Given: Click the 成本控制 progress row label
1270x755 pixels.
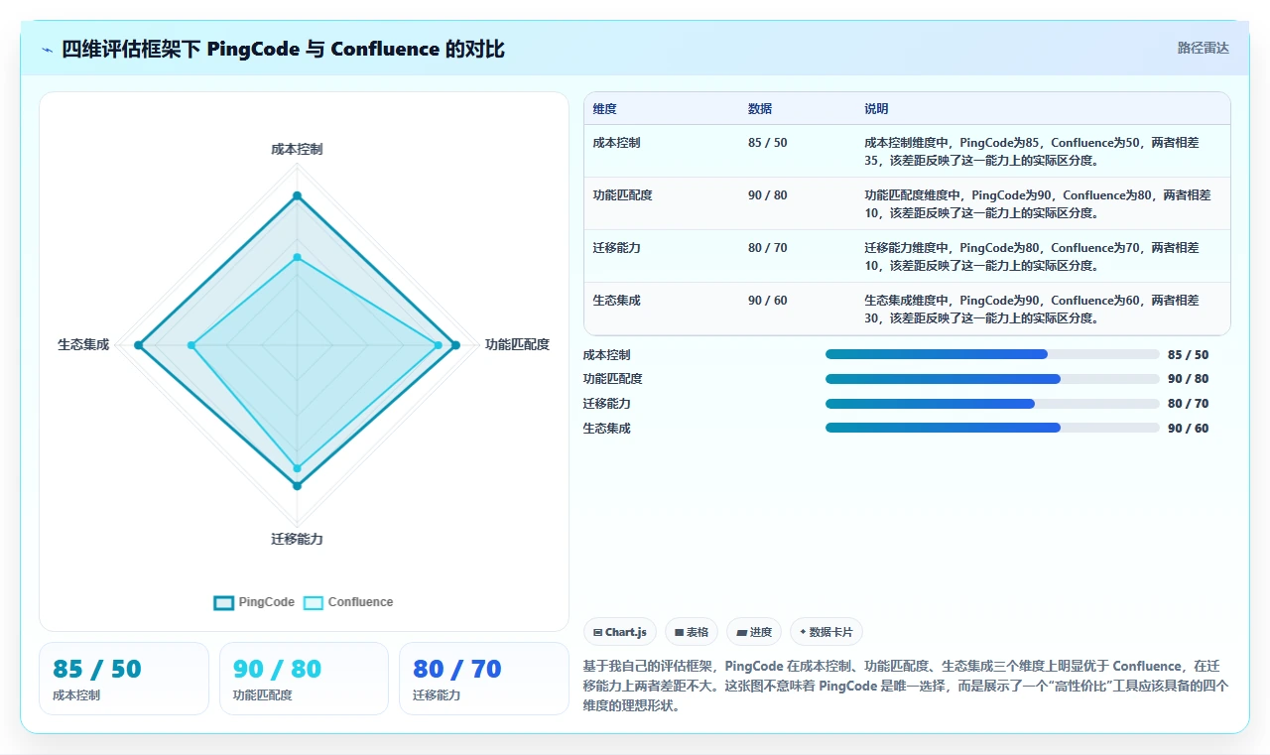Looking at the screenshot, I should coord(606,355).
